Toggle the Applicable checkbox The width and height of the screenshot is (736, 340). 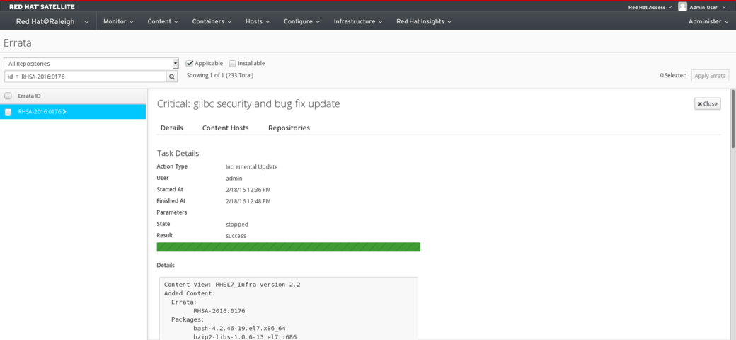(x=190, y=64)
